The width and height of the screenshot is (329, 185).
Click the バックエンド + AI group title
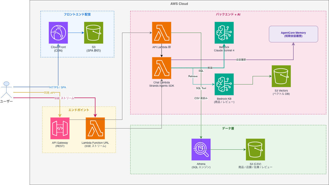coord(228,14)
